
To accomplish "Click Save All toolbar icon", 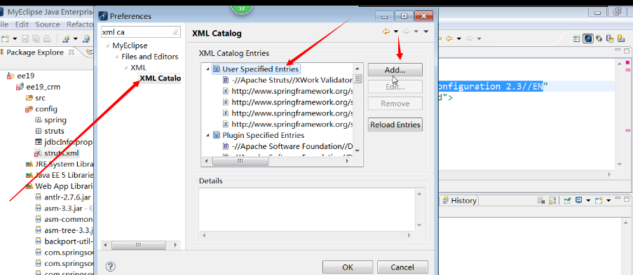I will [x=36, y=38].
